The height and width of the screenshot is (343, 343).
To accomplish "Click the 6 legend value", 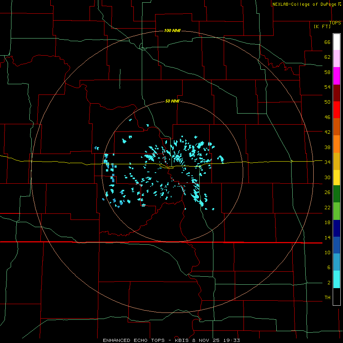I will coord(329,267).
